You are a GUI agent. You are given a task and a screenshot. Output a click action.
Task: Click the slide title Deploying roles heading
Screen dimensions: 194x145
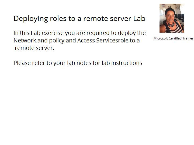tap(79, 19)
